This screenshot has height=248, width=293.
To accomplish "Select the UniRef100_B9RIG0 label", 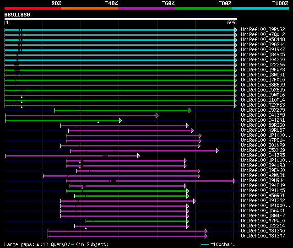I will [263, 125].
